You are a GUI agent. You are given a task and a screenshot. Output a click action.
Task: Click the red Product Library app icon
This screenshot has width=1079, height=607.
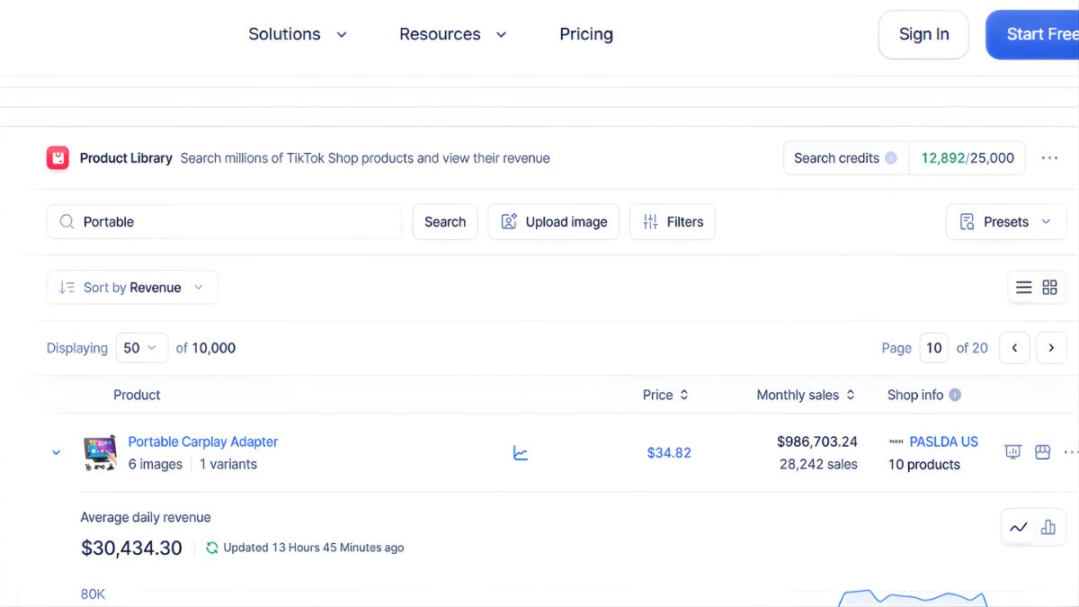[58, 157]
